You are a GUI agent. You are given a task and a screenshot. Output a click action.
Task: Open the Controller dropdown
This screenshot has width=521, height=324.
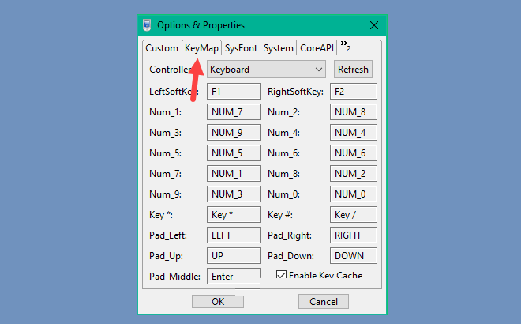(x=266, y=70)
